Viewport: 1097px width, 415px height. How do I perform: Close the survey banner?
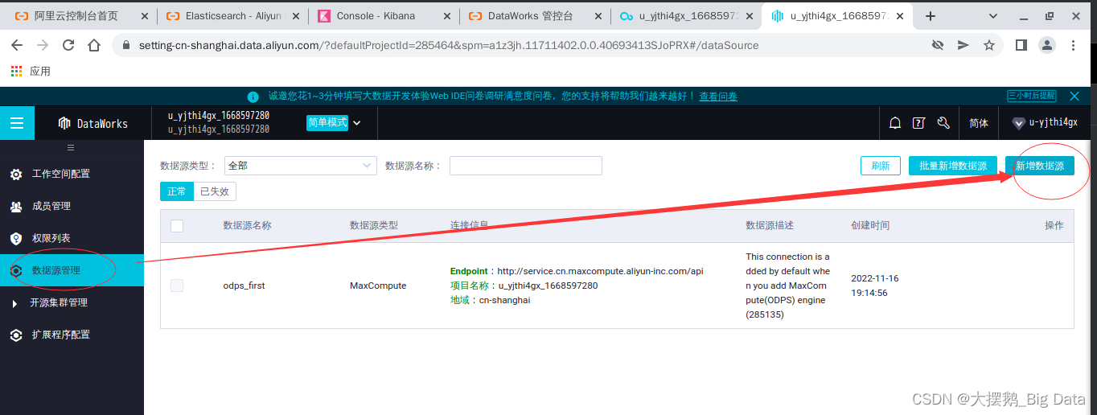tap(1074, 96)
